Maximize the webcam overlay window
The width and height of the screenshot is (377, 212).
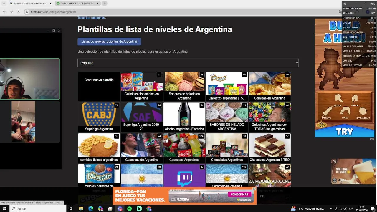click(x=54, y=31)
